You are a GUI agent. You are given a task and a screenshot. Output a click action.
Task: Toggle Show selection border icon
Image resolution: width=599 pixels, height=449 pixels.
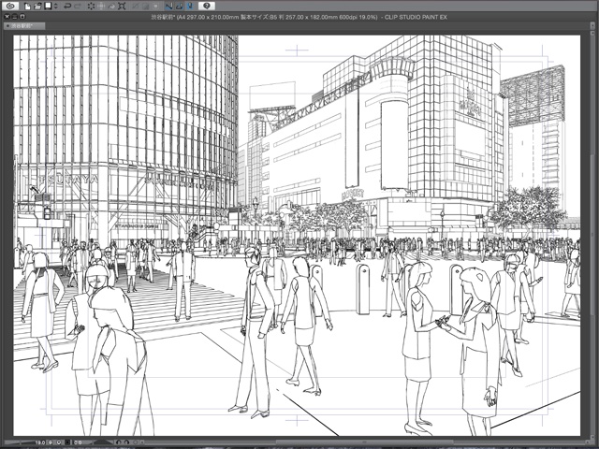click(156, 6)
